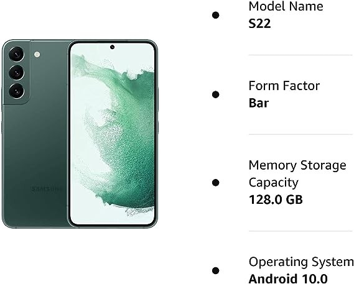Select the Memory Storage Capacity label
This screenshot has height=284, width=354.
(x=297, y=174)
